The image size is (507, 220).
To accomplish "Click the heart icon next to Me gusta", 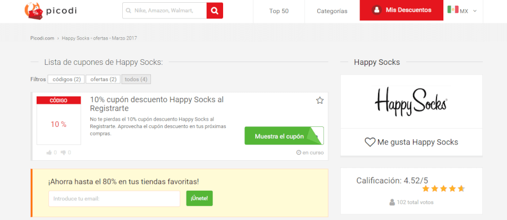I will [x=370, y=142].
